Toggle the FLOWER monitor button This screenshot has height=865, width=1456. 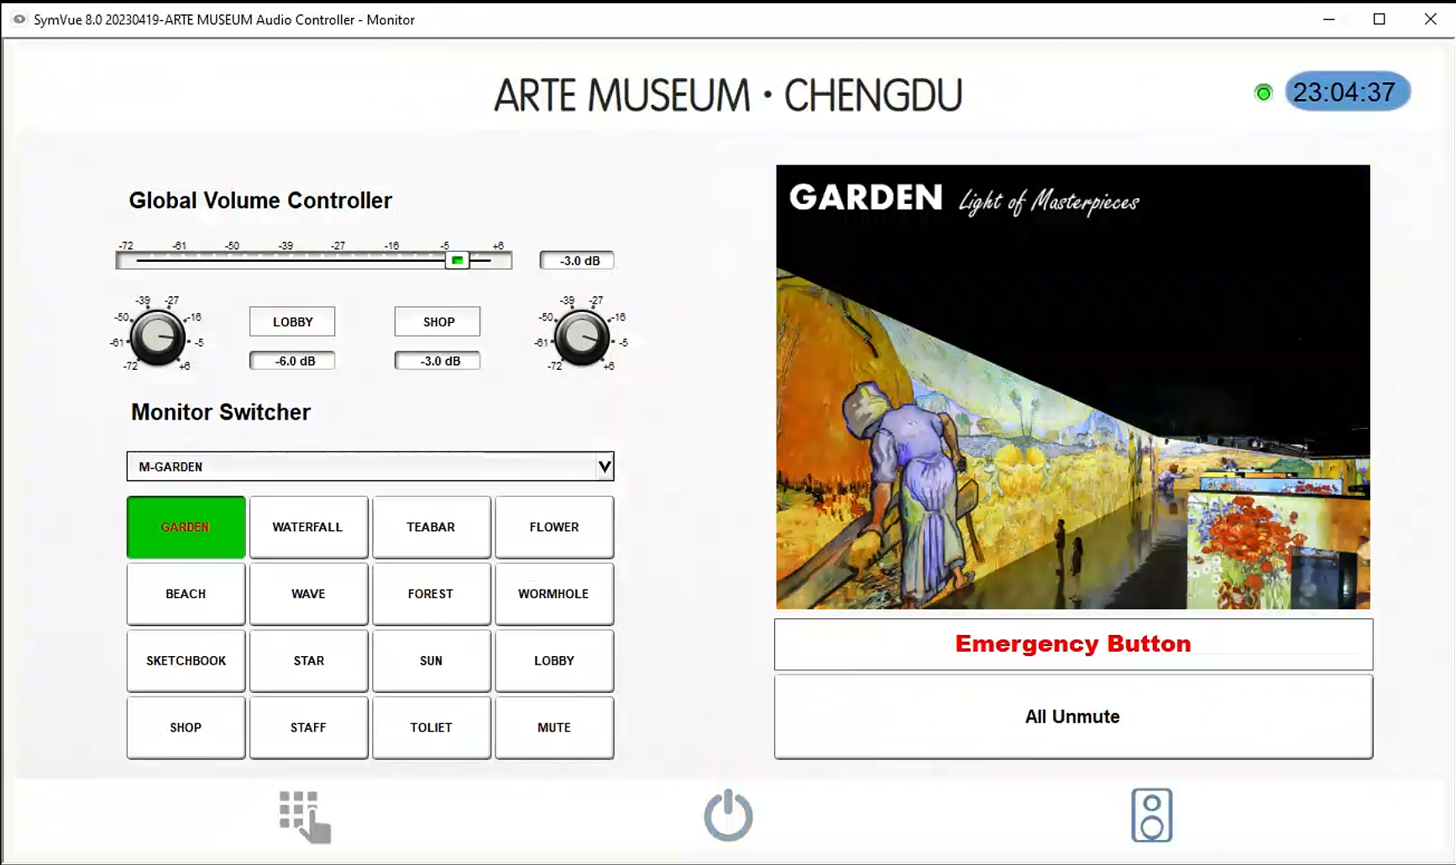(554, 527)
